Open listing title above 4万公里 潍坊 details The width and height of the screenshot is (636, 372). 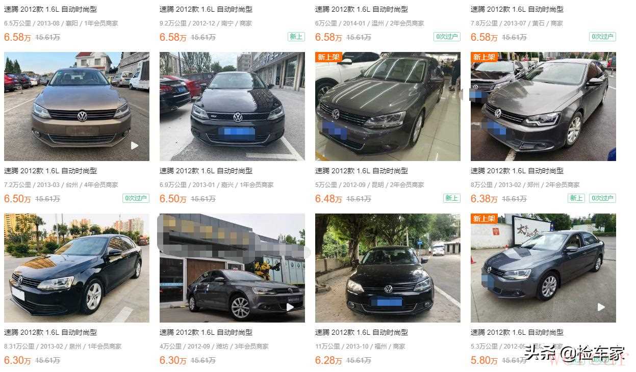click(x=206, y=332)
